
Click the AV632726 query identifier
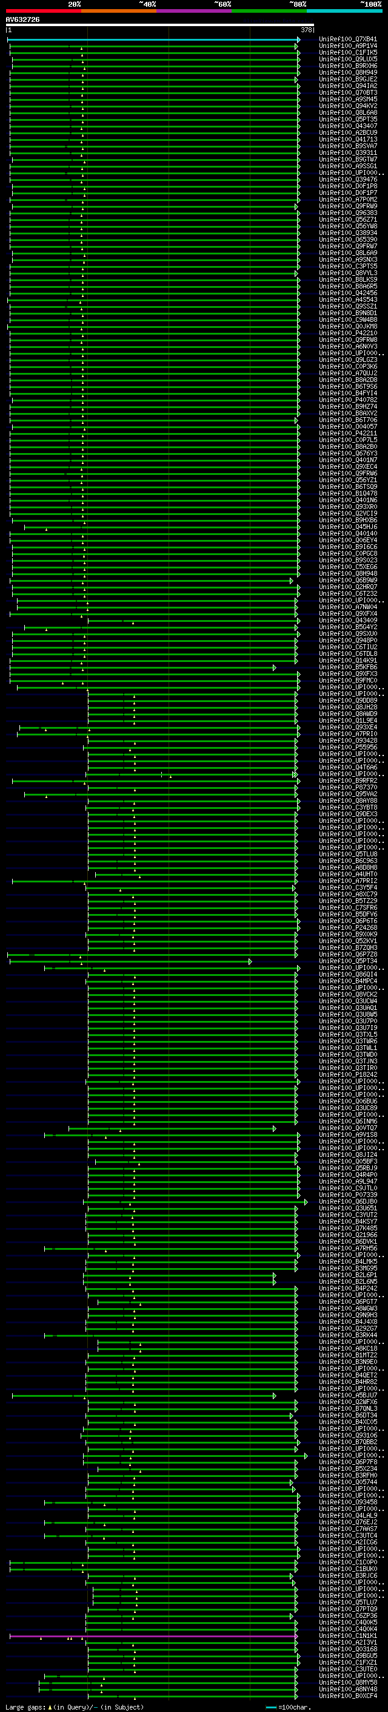click(x=22, y=20)
